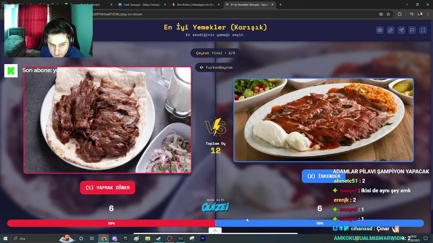Close the Ben Bildim tab
433x243 pixels.
pos(219,5)
